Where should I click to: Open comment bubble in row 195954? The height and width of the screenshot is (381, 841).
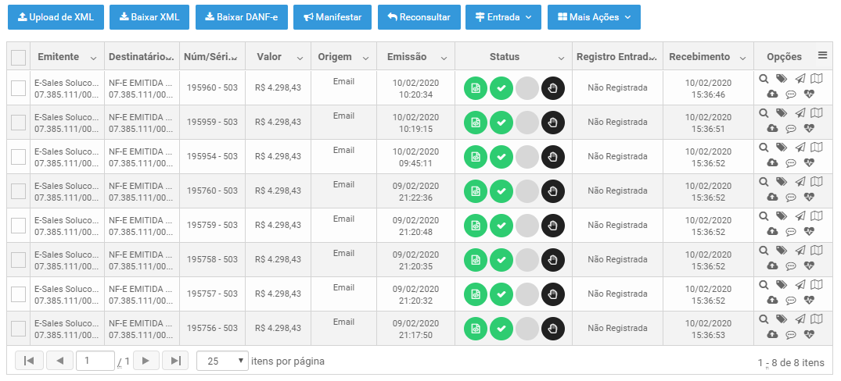coord(791,163)
